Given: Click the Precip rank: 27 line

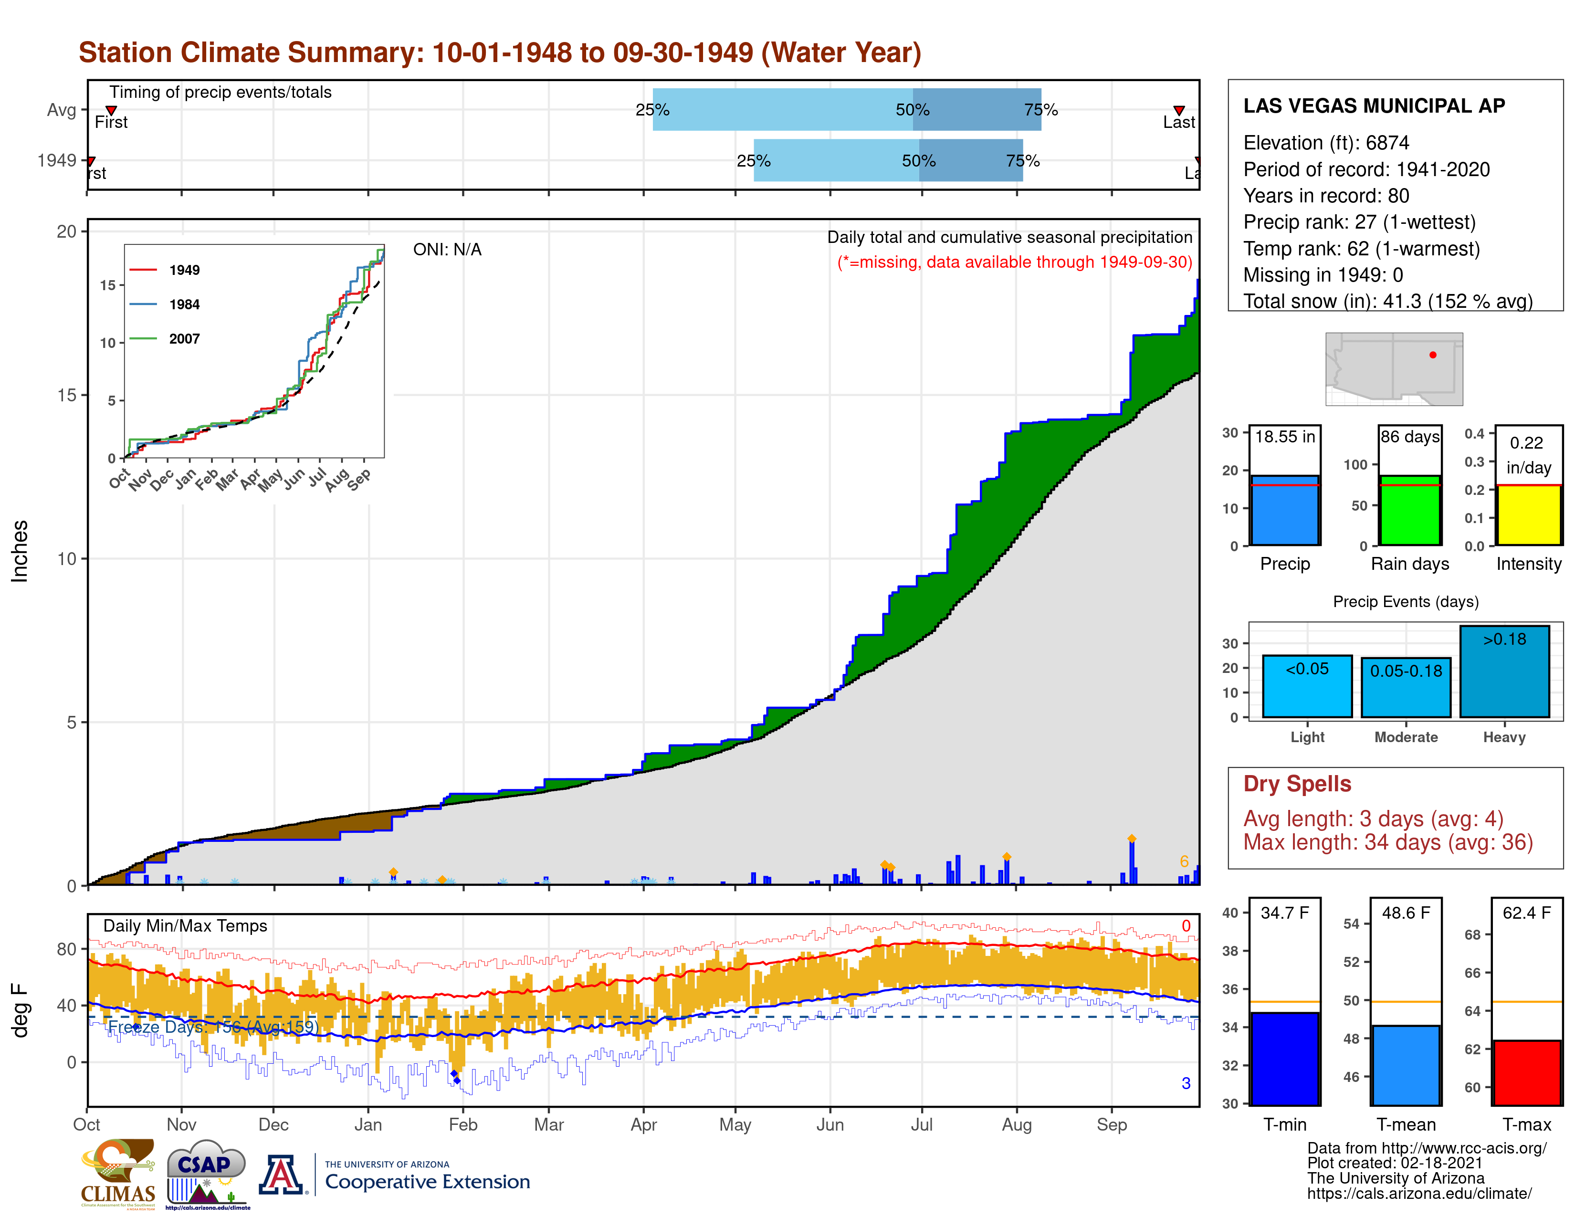Looking at the screenshot, I should click(1359, 222).
